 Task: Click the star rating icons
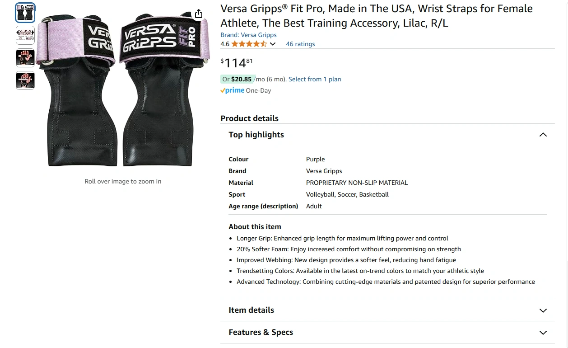pyautogui.click(x=249, y=44)
